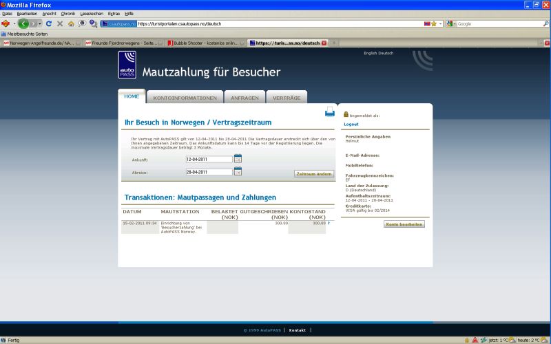Expand the back/forward history dropdown arrow

(x=39, y=23)
